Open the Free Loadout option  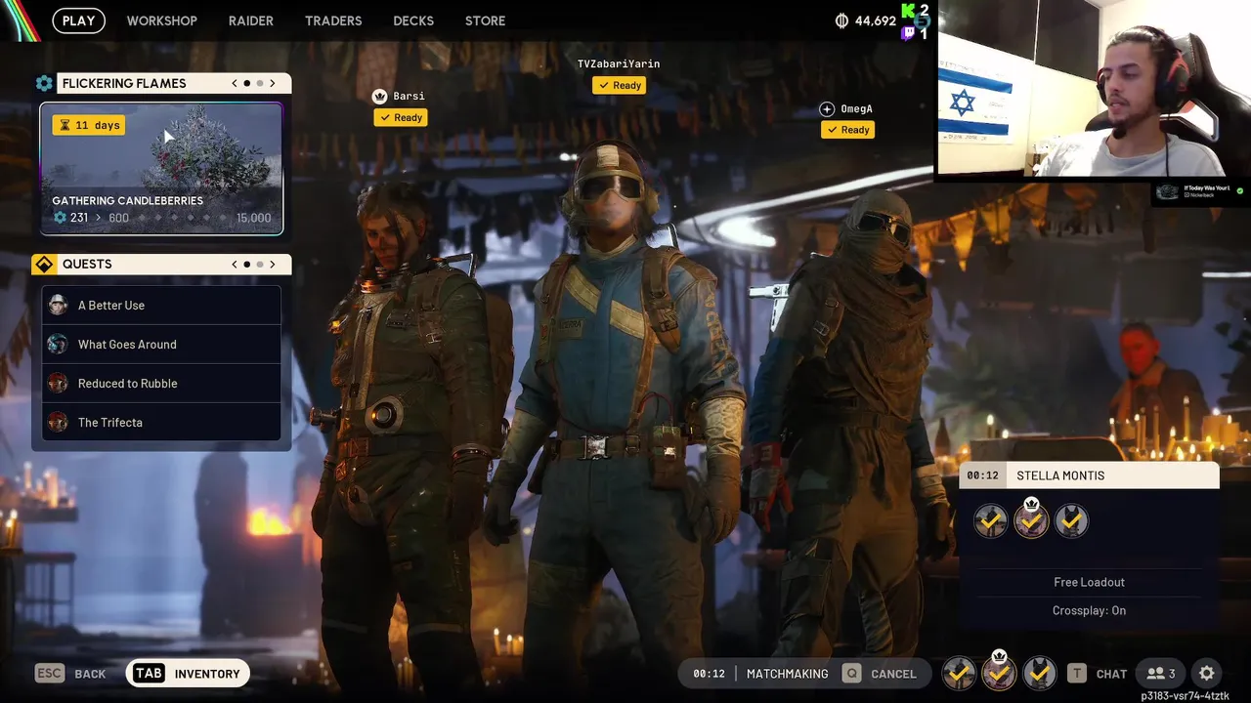1089,582
